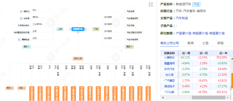
Task: Select the central 新能源汽车 node
Action: [x=78, y=29]
